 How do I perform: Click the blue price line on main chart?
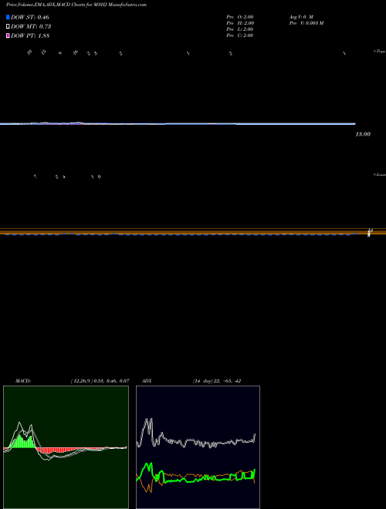[178, 123]
